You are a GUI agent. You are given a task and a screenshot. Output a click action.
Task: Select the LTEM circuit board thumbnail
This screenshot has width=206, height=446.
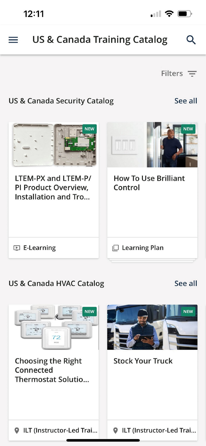54,145
